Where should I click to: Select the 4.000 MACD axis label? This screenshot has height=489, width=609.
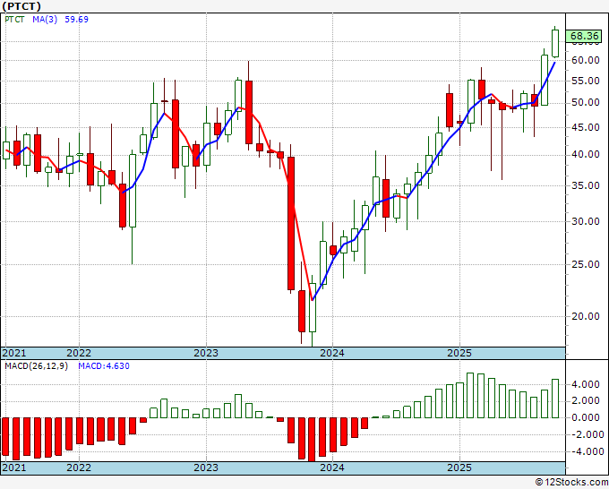[x=588, y=384]
